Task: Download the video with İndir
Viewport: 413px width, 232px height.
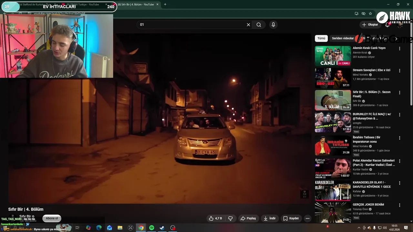Action: point(270,218)
